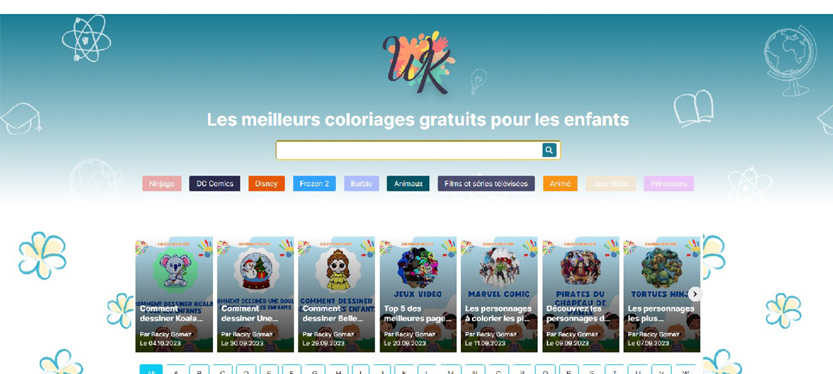Go to Films et séries télévisées
Screen dimensions: 833x374
[x=486, y=184]
